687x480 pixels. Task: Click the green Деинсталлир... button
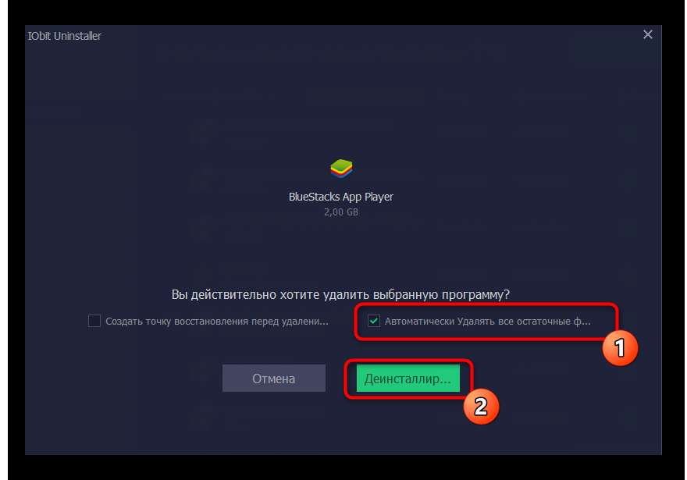(x=408, y=378)
